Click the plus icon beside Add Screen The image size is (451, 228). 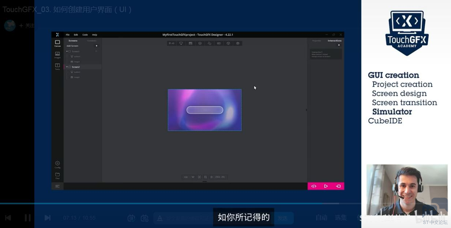coord(97,46)
